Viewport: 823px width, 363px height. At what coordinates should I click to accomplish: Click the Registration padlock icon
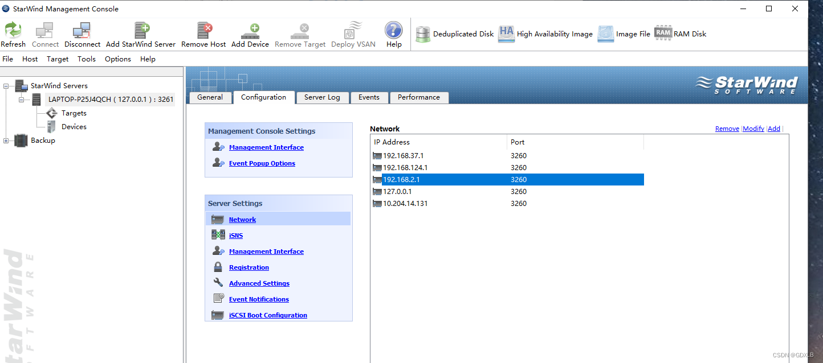point(218,267)
